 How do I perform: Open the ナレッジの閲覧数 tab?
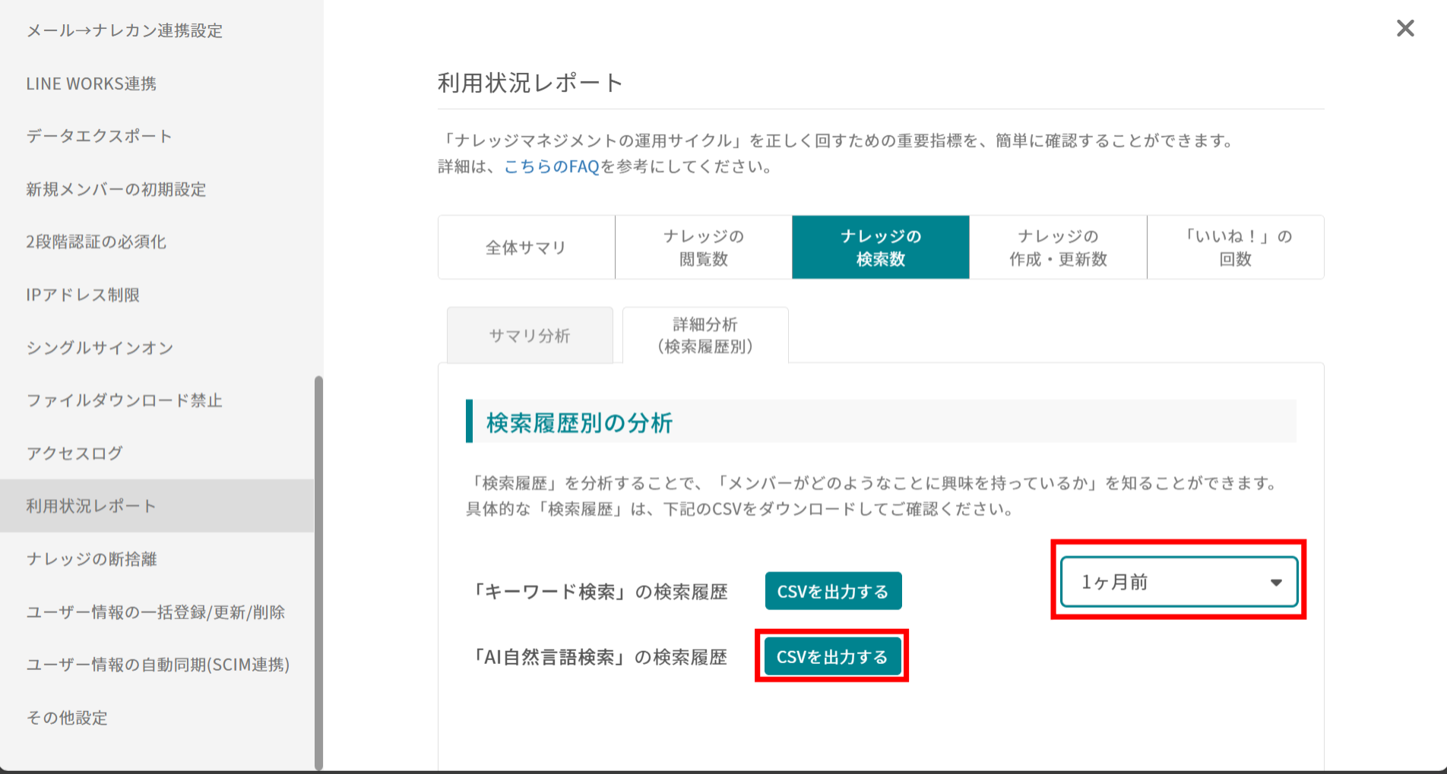tap(702, 247)
